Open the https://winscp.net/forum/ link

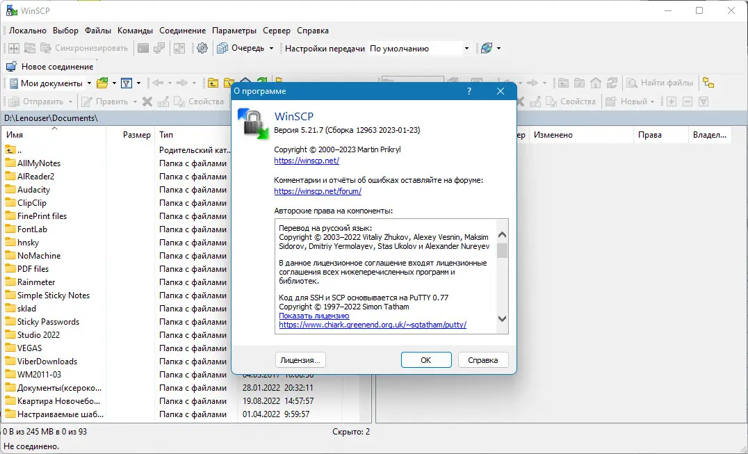[318, 191]
